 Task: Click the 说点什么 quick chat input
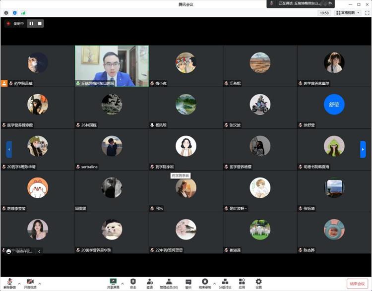point(24,252)
